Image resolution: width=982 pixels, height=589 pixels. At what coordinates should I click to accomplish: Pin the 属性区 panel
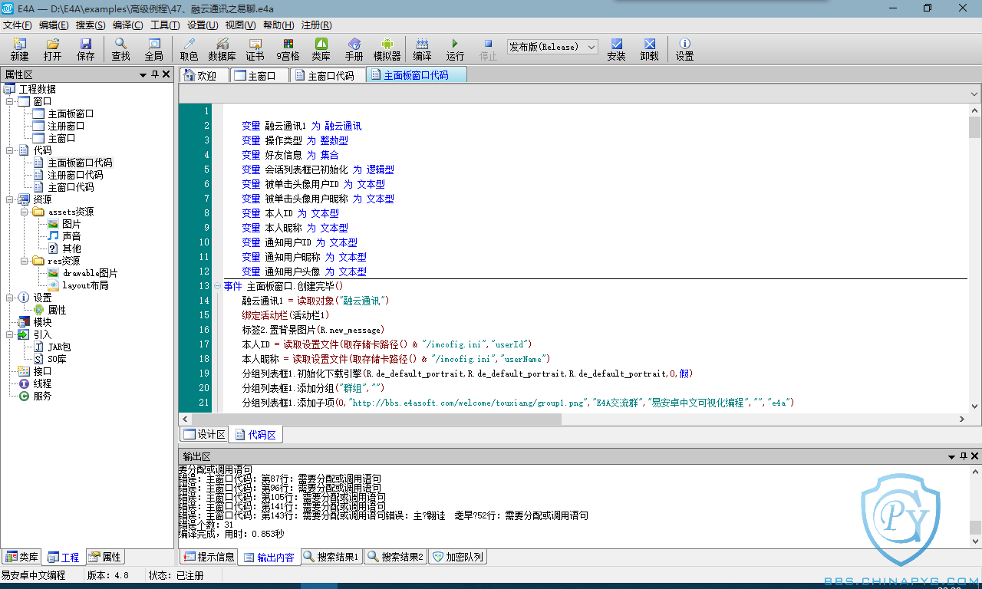coord(154,74)
